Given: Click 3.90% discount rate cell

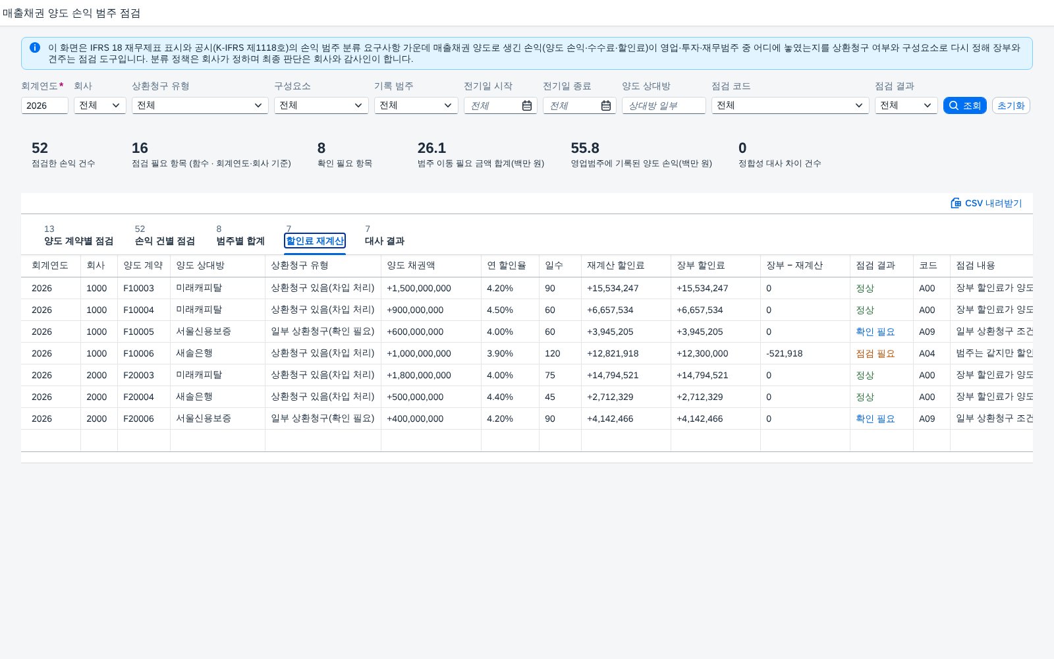Looking at the screenshot, I should 500,353.
